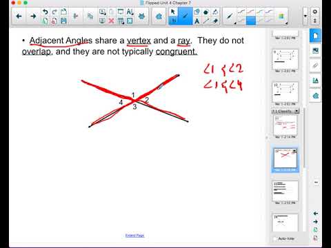Pick the red pen style swatch
The image size is (331, 248).
point(250,12)
